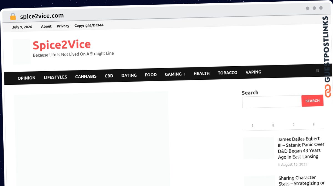Viewport: 333px width, 186px height.
Task: Visit the Privacy page link
Action: point(63,26)
